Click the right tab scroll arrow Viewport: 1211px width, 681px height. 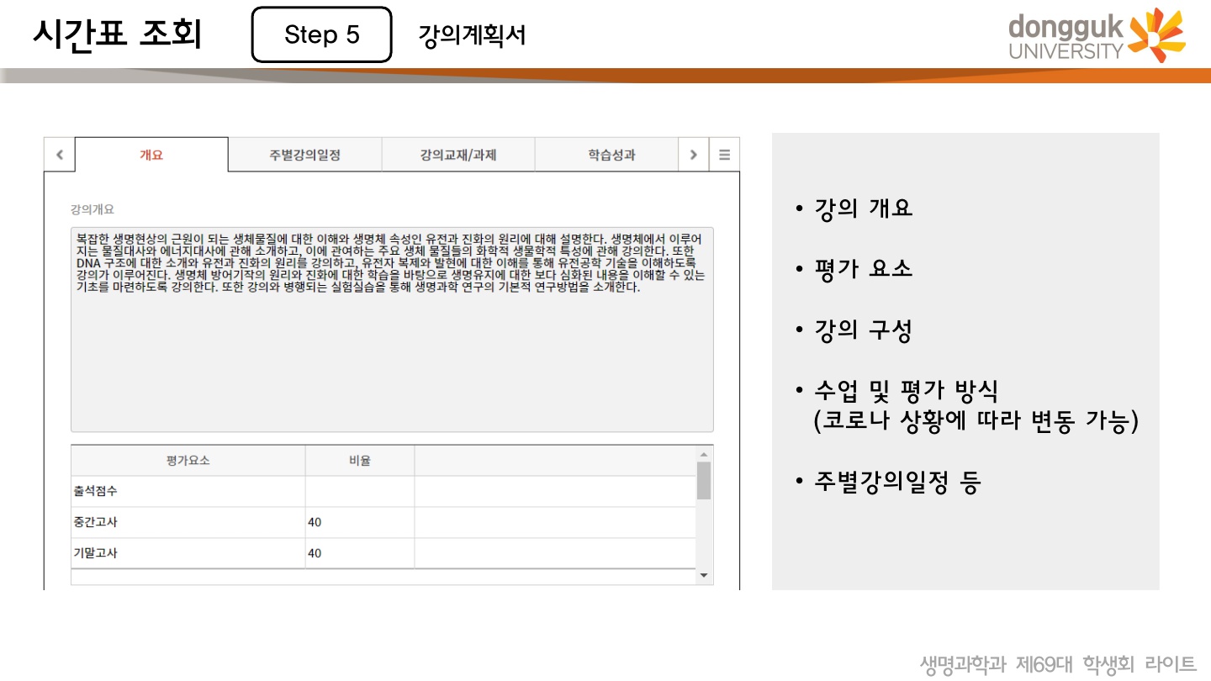[x=693, y=155]
